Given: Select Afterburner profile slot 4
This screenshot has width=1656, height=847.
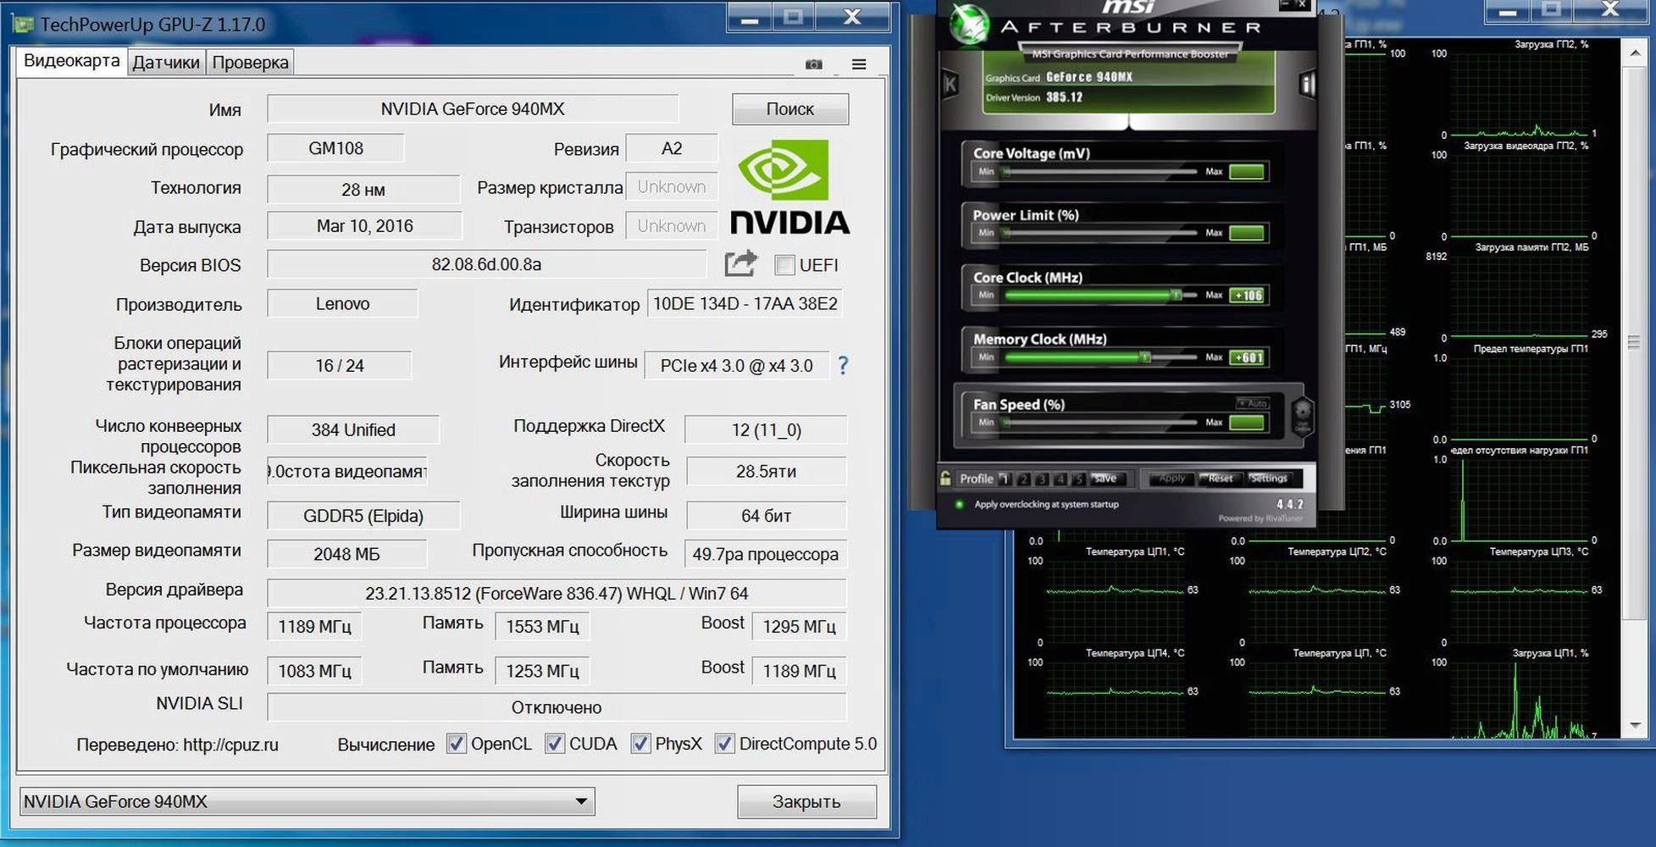Looking at the screenshot, I should (1061, 479).
